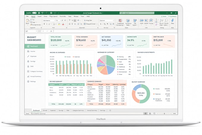Screen dimensions: 202x135
Task: Open the Category Summary sheet tab
Action: [x=78, y=111]
